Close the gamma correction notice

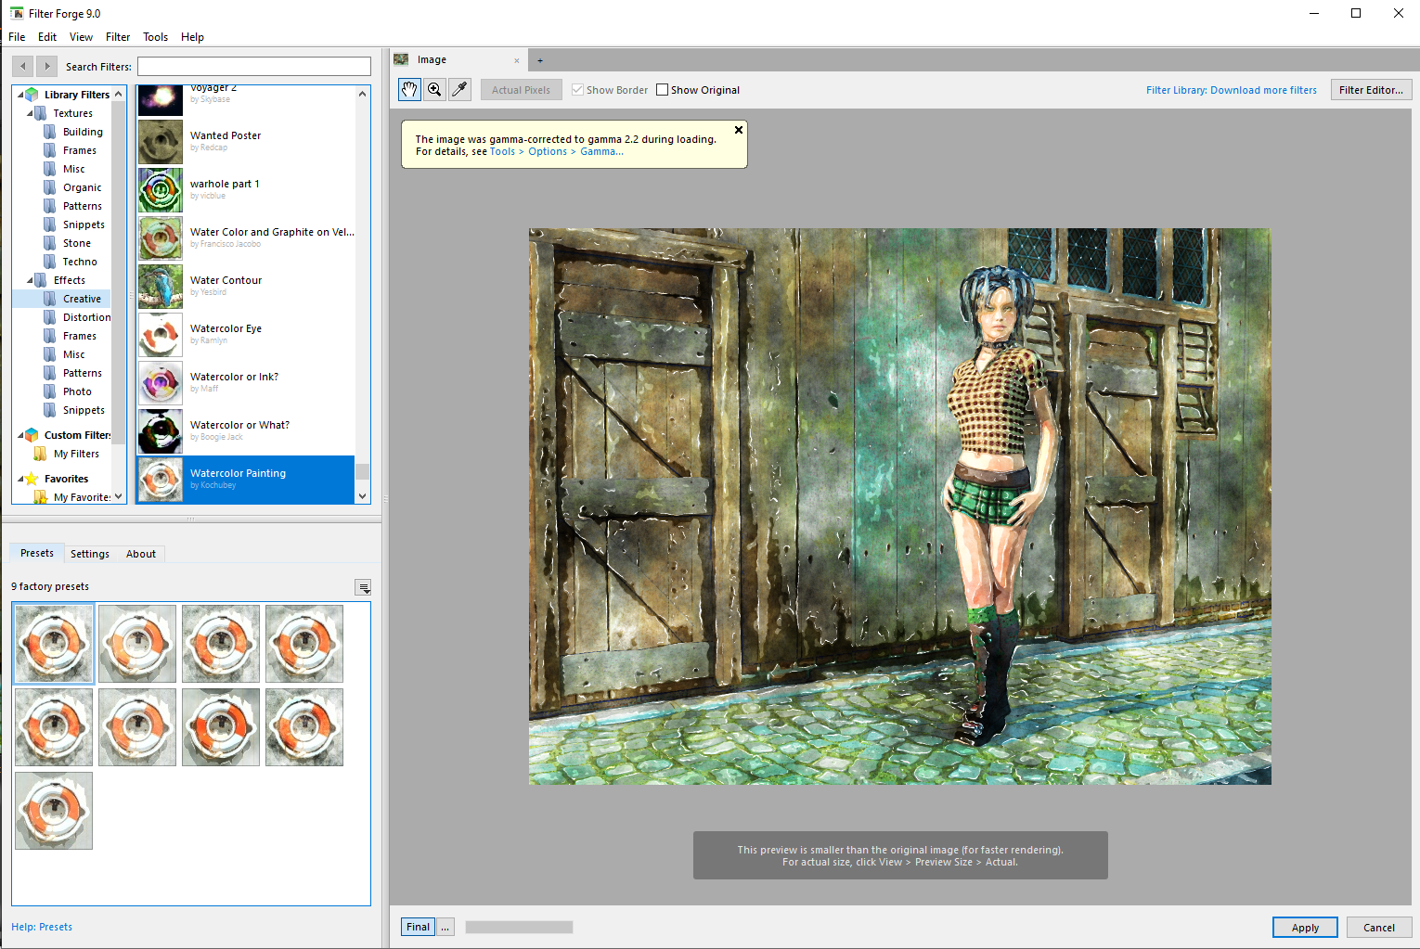(x=739, y=130)
